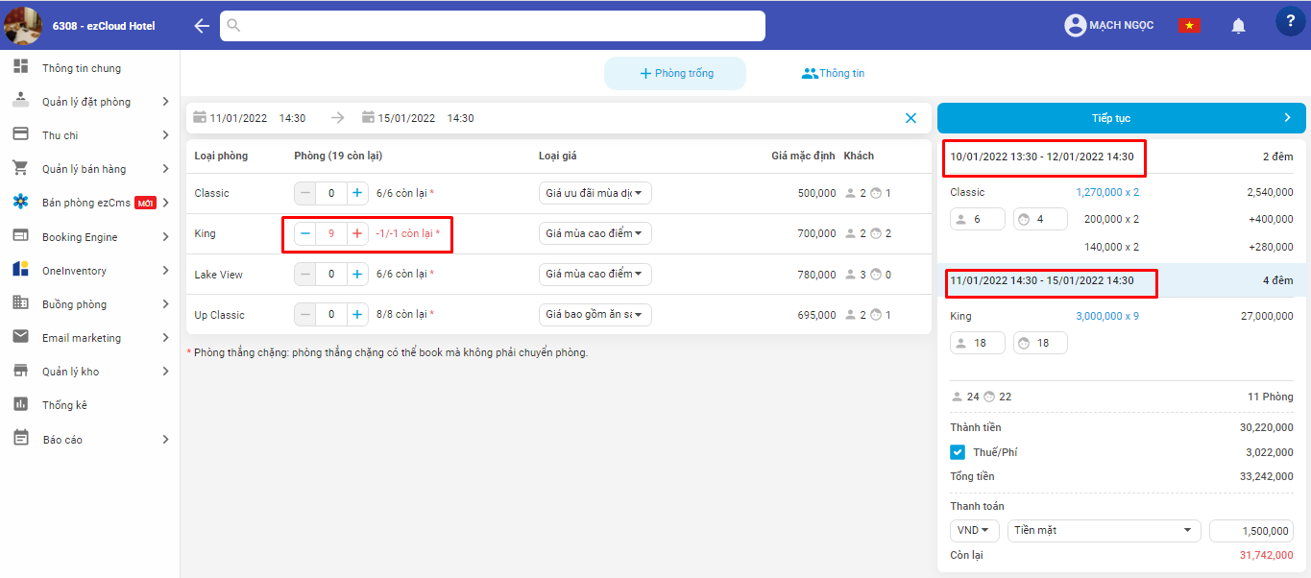Open the help question mark icon
Screen dimensions: 1311x578
click(x=1290, y=22)
